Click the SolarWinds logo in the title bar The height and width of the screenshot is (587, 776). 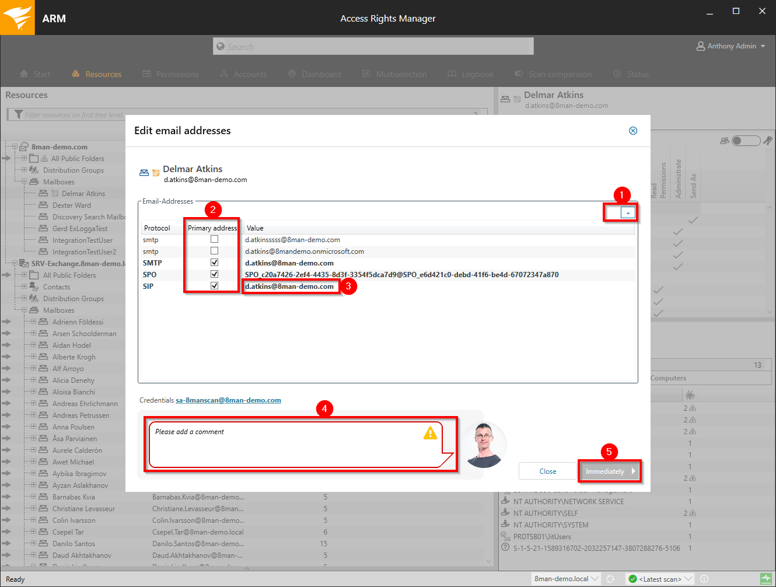[18, 18]
